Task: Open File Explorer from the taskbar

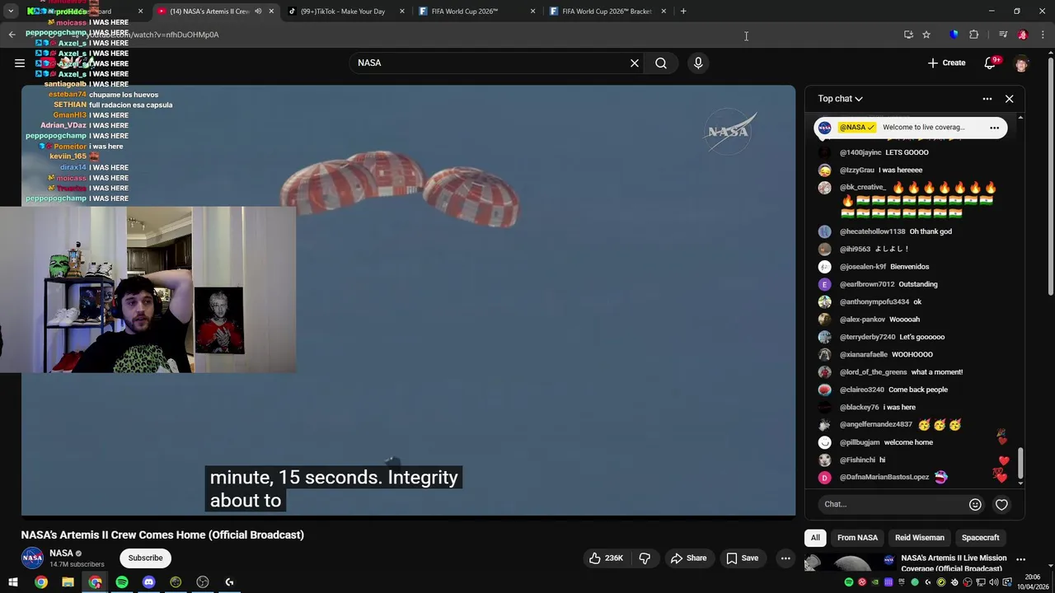Action: pyautogui.click(x=68, y=582)
